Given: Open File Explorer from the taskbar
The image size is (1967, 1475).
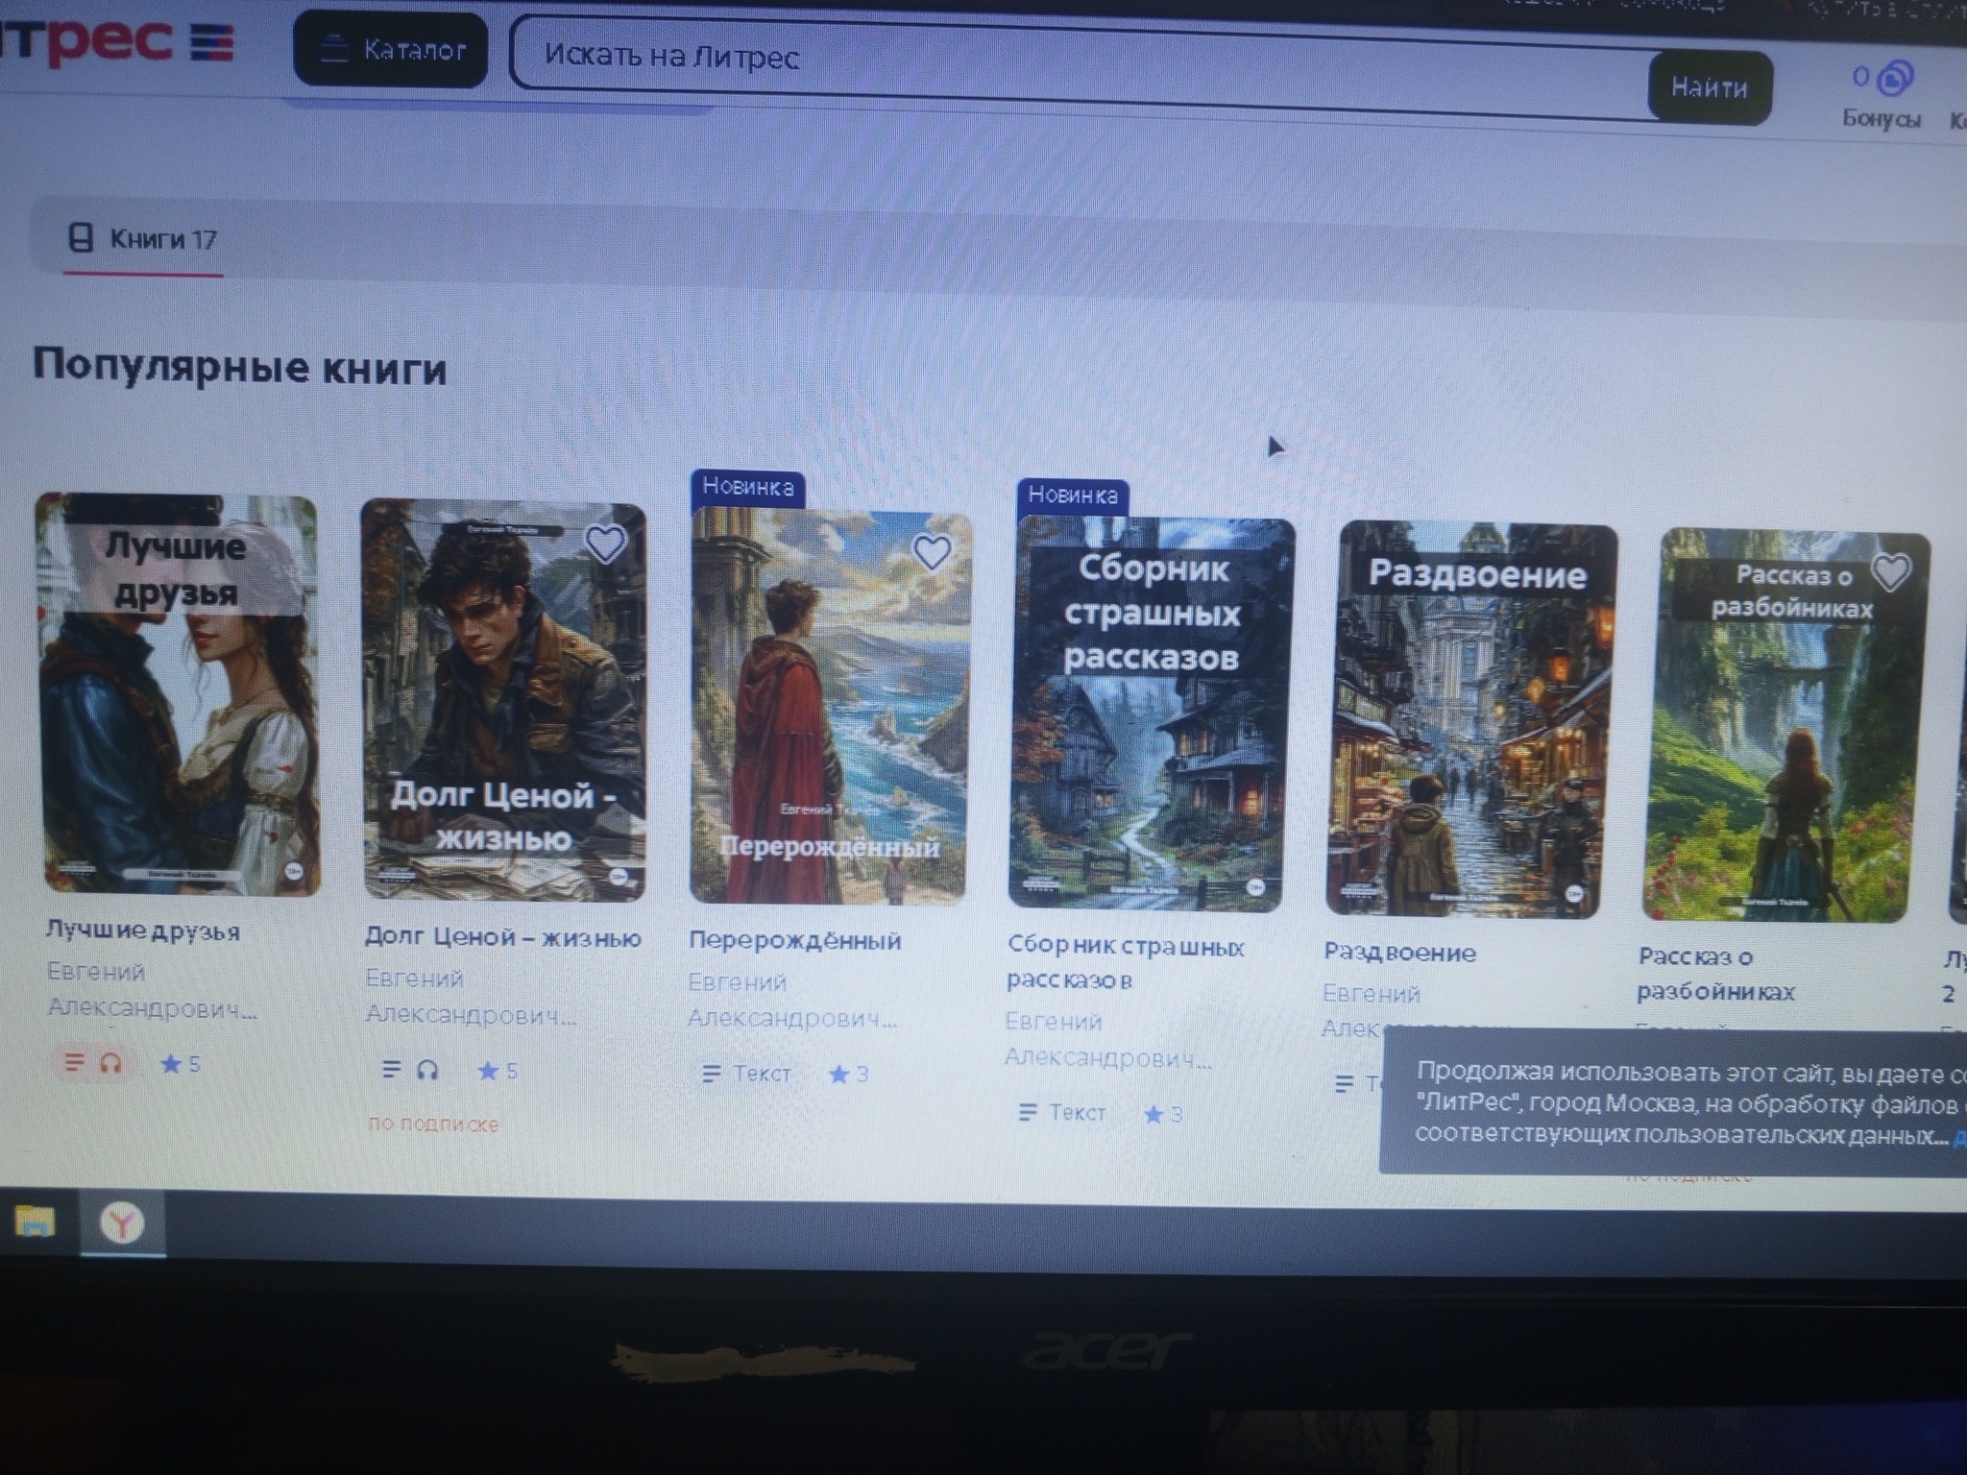Looking at the screenshot, I should coord(35,1222).
